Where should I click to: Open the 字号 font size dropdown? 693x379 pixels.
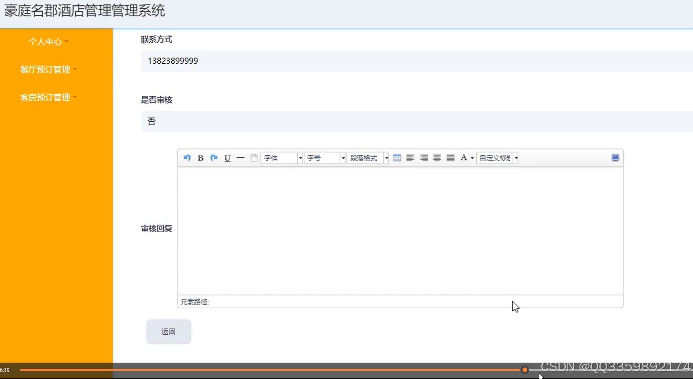(x=324, y=158)
